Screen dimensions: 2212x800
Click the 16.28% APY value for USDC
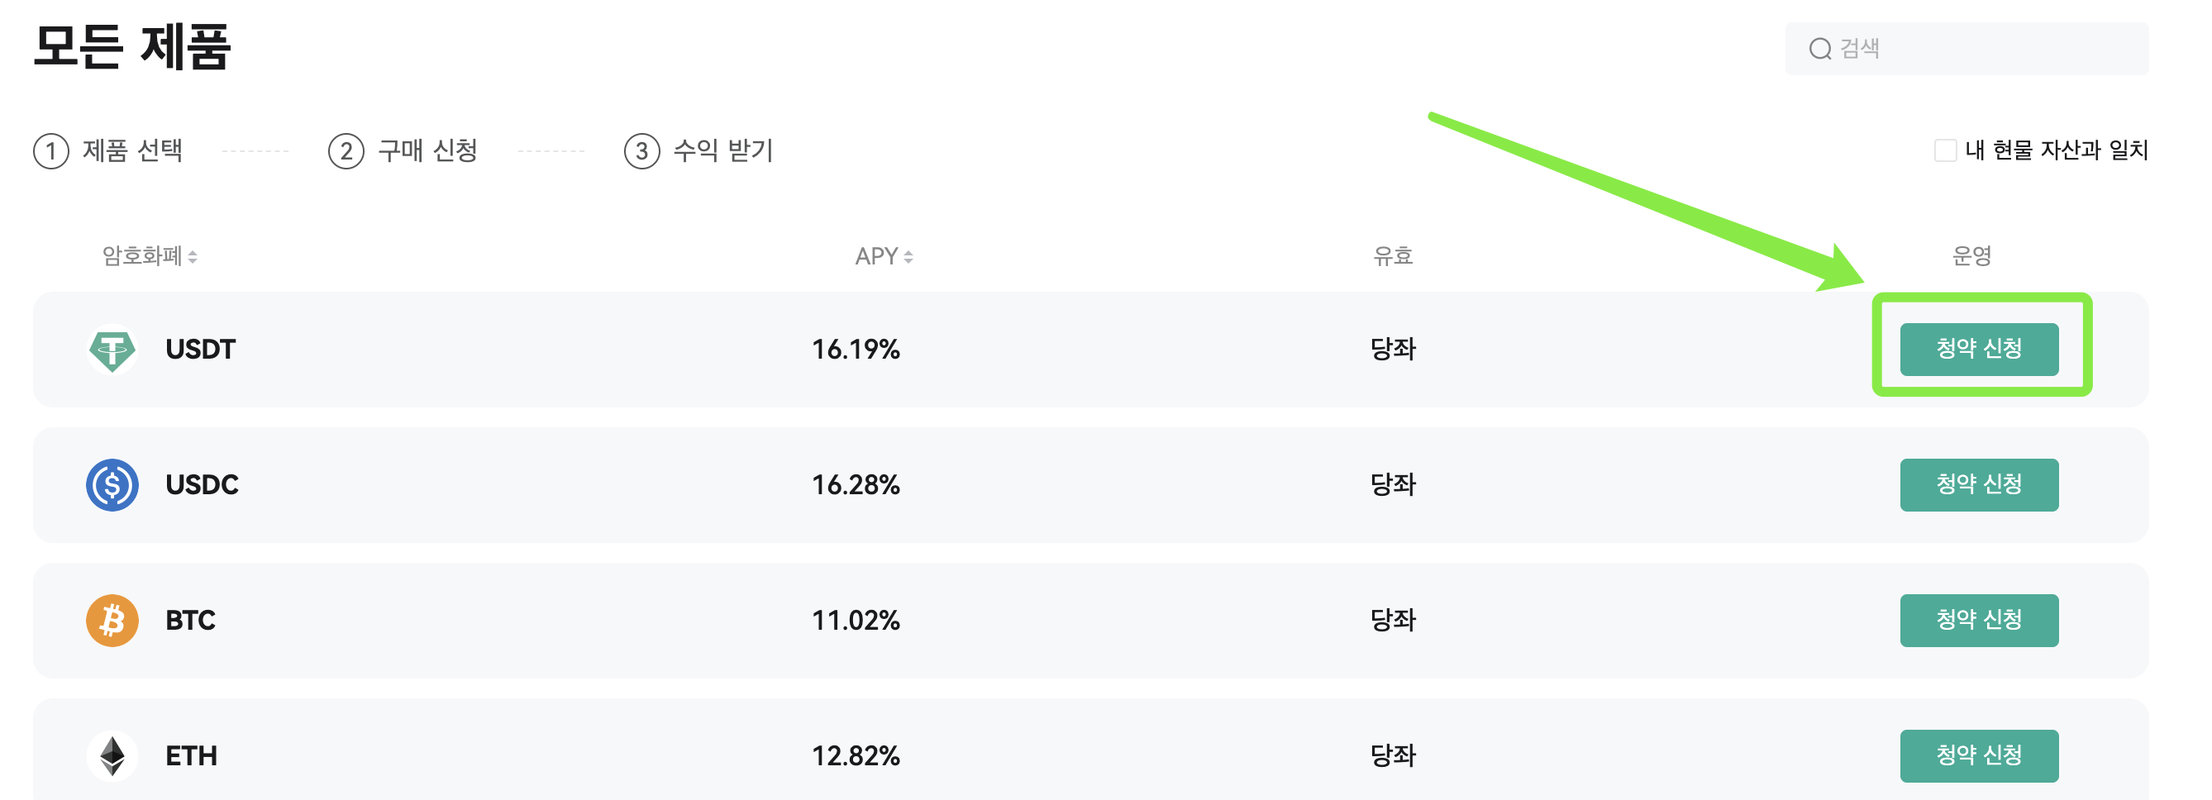coord(857,484)
